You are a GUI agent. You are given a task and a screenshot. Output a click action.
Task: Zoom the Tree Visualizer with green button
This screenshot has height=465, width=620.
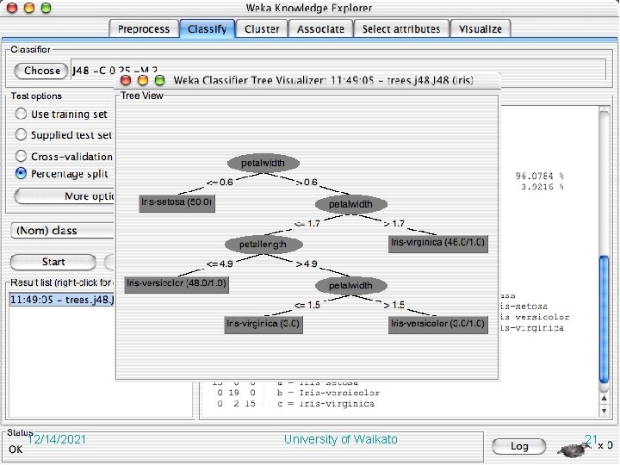click(x=160, y=80)
